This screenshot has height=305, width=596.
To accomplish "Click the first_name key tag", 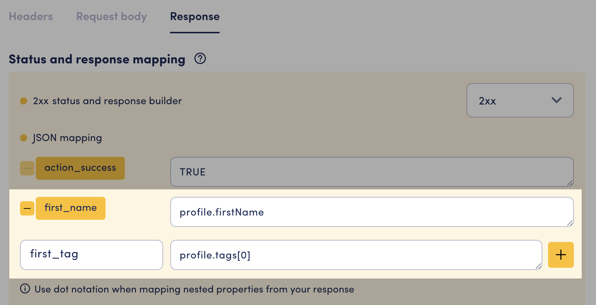I will pos(70,208).
